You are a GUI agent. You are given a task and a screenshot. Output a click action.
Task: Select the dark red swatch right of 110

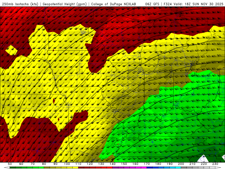[81, 168]
